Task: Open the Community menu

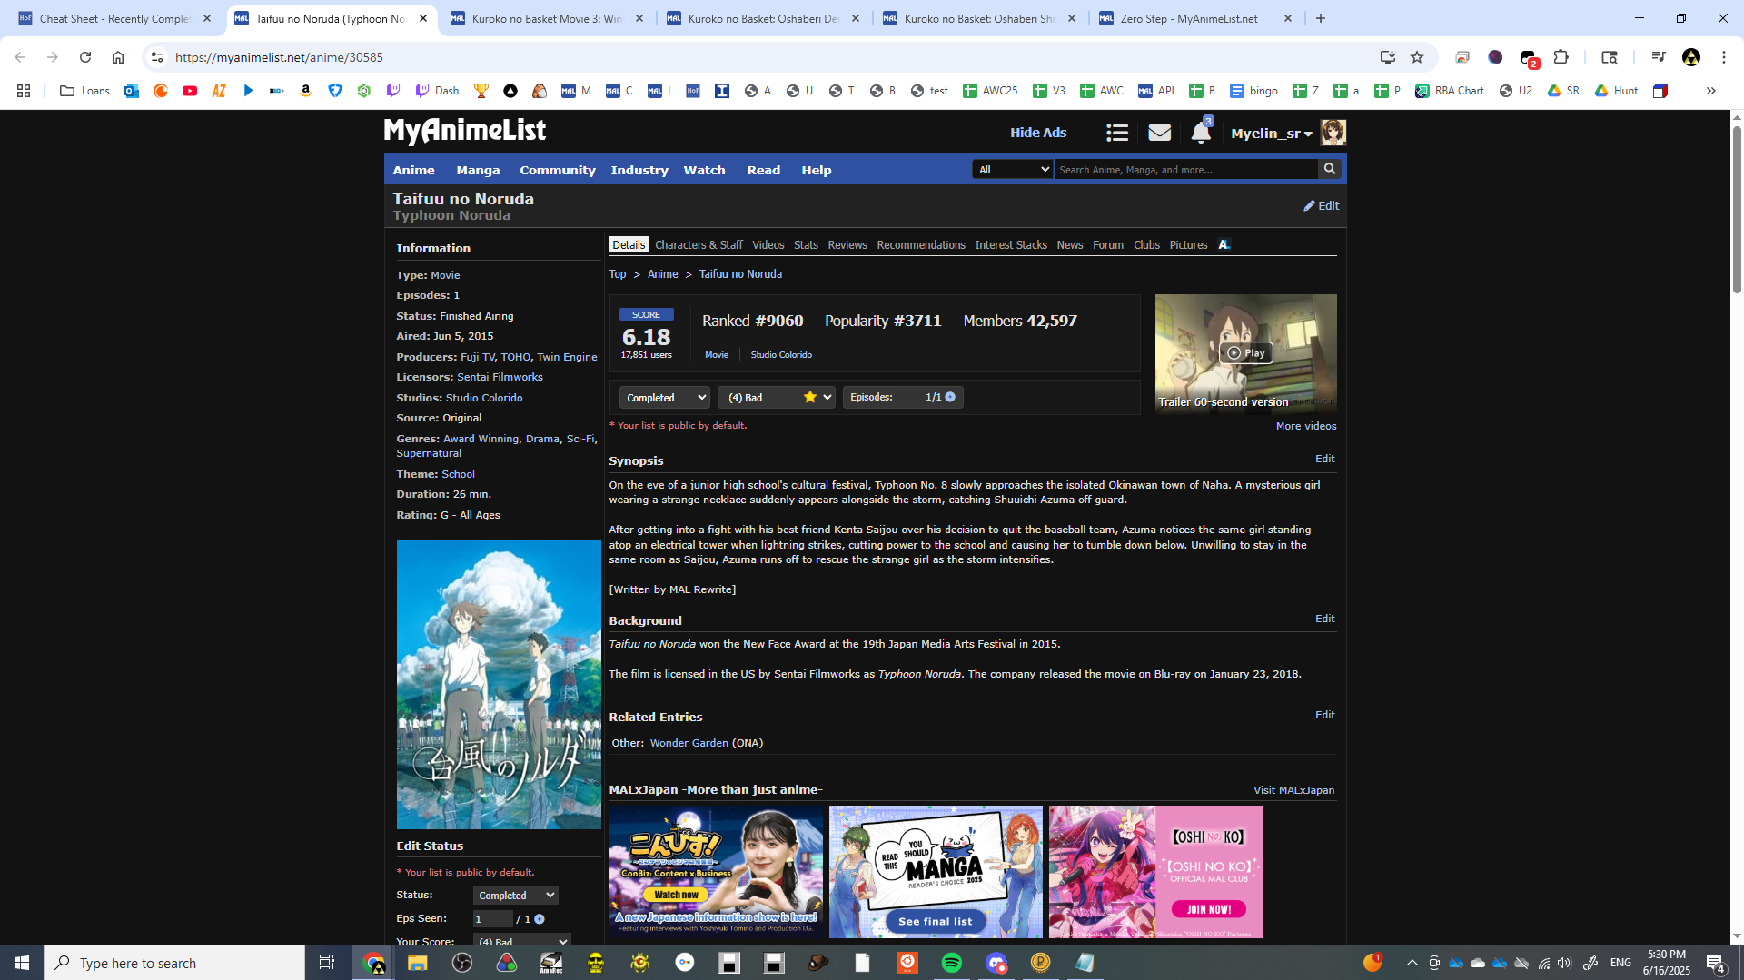Action: tap(558, 170)
